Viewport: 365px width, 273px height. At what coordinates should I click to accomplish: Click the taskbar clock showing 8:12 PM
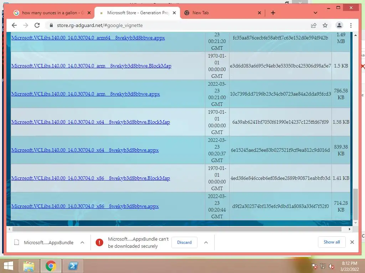point(349,266)
